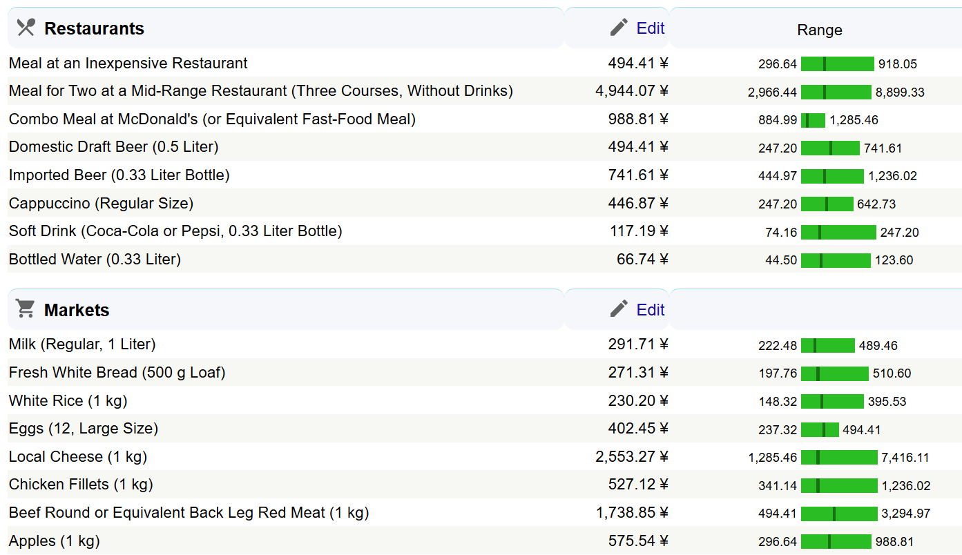Select the White Rice (1 kg) label
Image resolution: width=962 pixels, height=555 pixels.
pyautogui.click(x=68, y=401)
